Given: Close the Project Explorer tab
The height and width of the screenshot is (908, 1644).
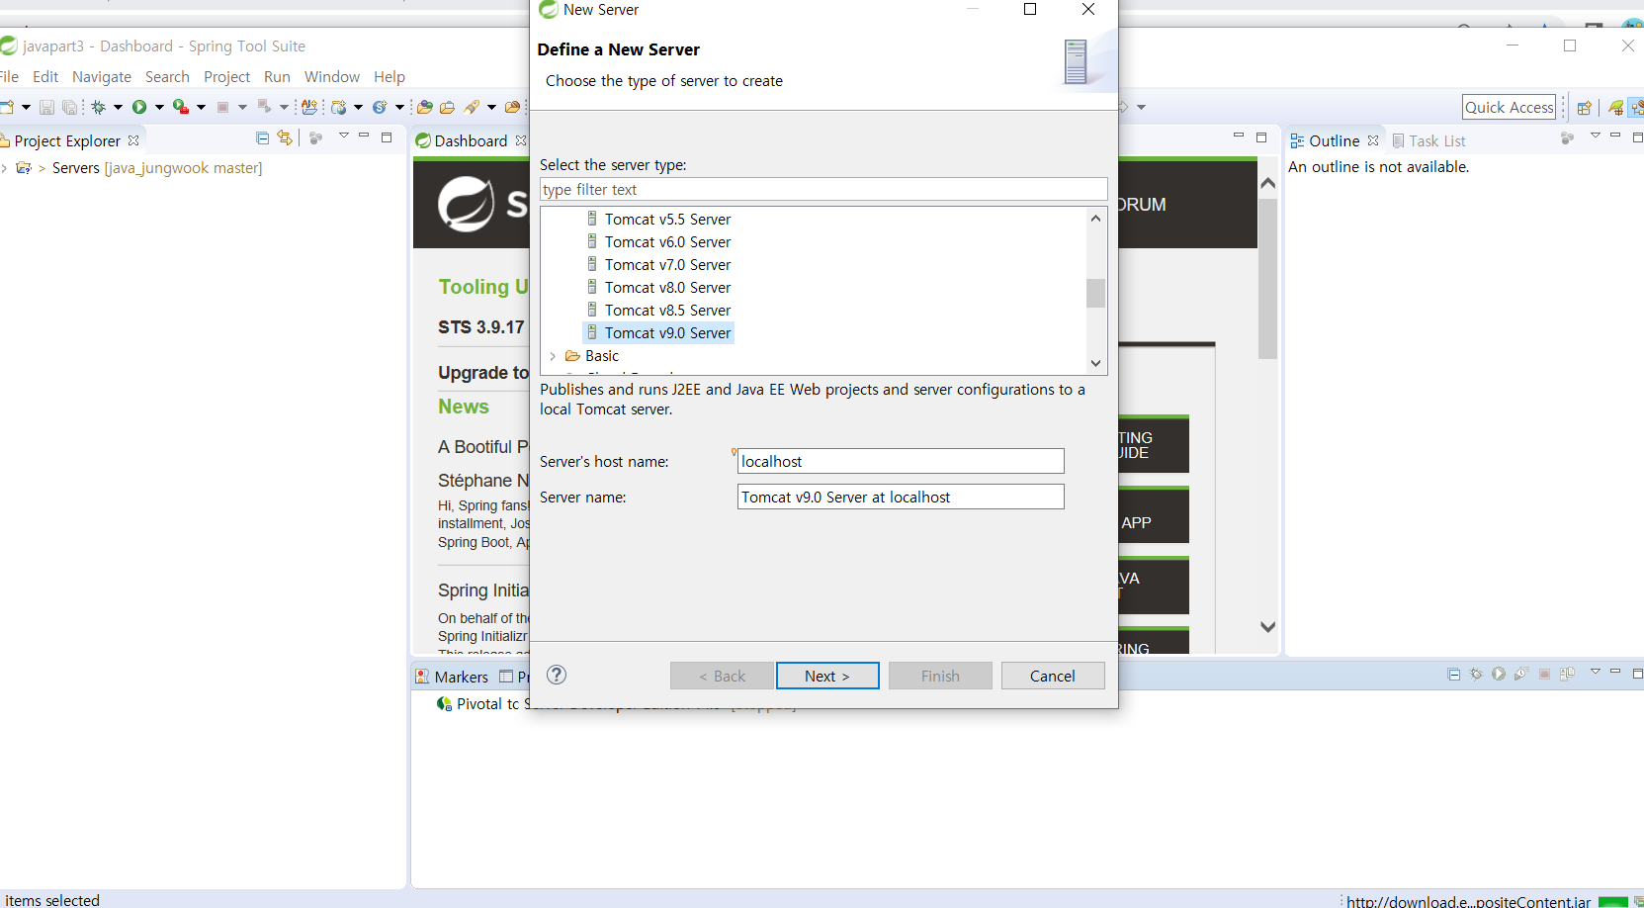Looking at the screenshot, I should tap(133, 140).
